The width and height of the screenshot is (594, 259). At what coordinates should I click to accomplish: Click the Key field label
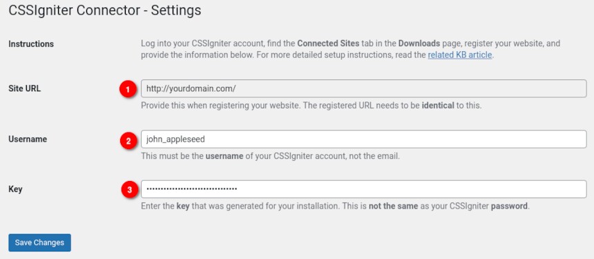click(15, 189)
